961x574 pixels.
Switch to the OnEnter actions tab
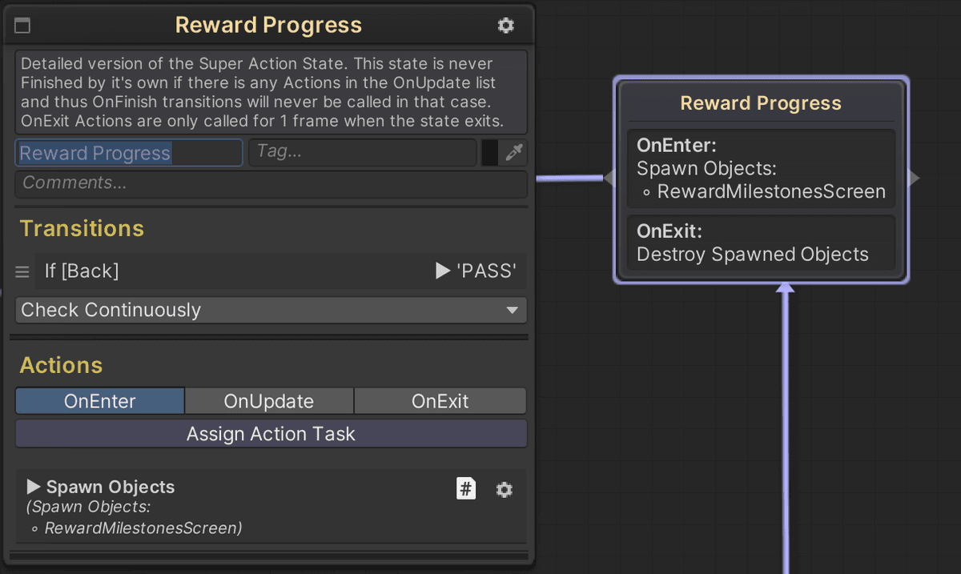click(100, 401)
